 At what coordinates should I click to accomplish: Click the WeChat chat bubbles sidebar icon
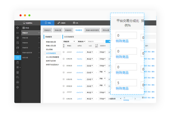(17, 77)
